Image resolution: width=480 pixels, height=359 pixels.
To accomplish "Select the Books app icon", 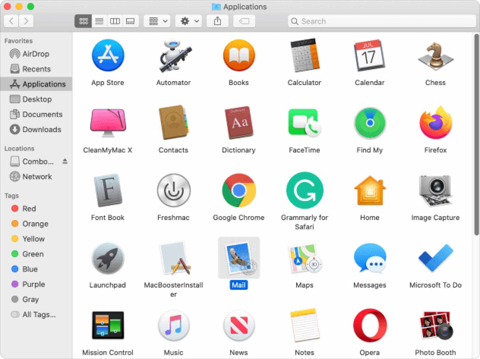I will tap(239, 55).
